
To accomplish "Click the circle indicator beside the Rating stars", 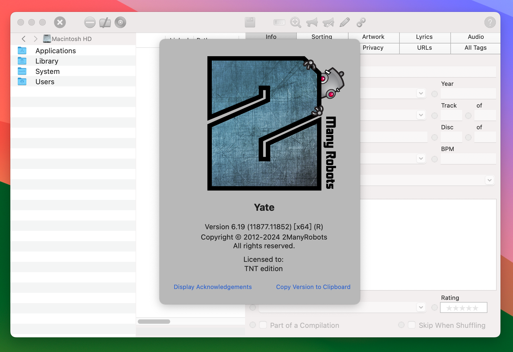I will click(435, 307).
